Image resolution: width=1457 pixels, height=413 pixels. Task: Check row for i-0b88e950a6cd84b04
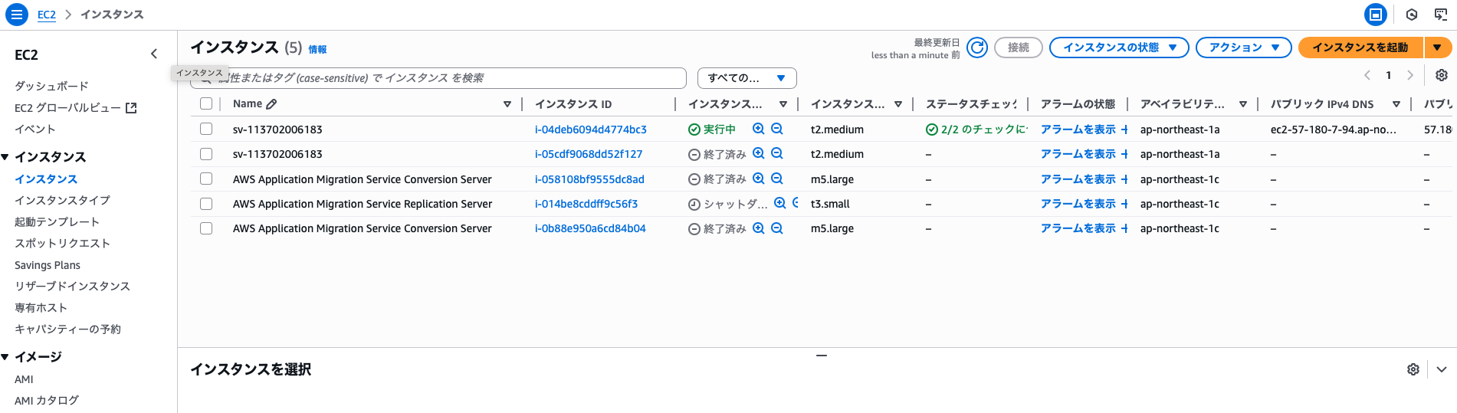point(206,228)
